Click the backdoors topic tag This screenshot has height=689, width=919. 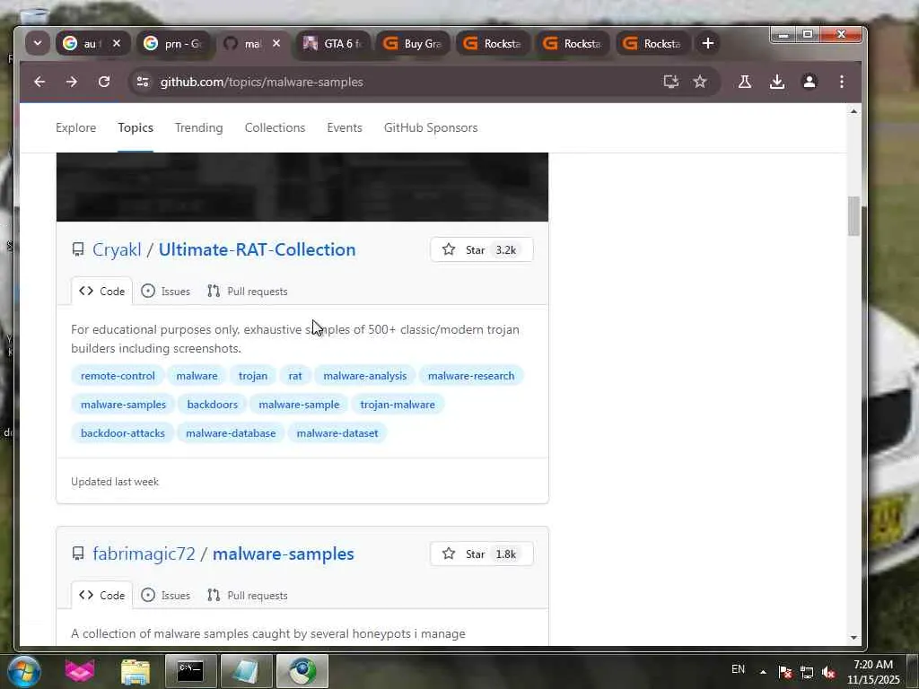click(x=212, y=405)
